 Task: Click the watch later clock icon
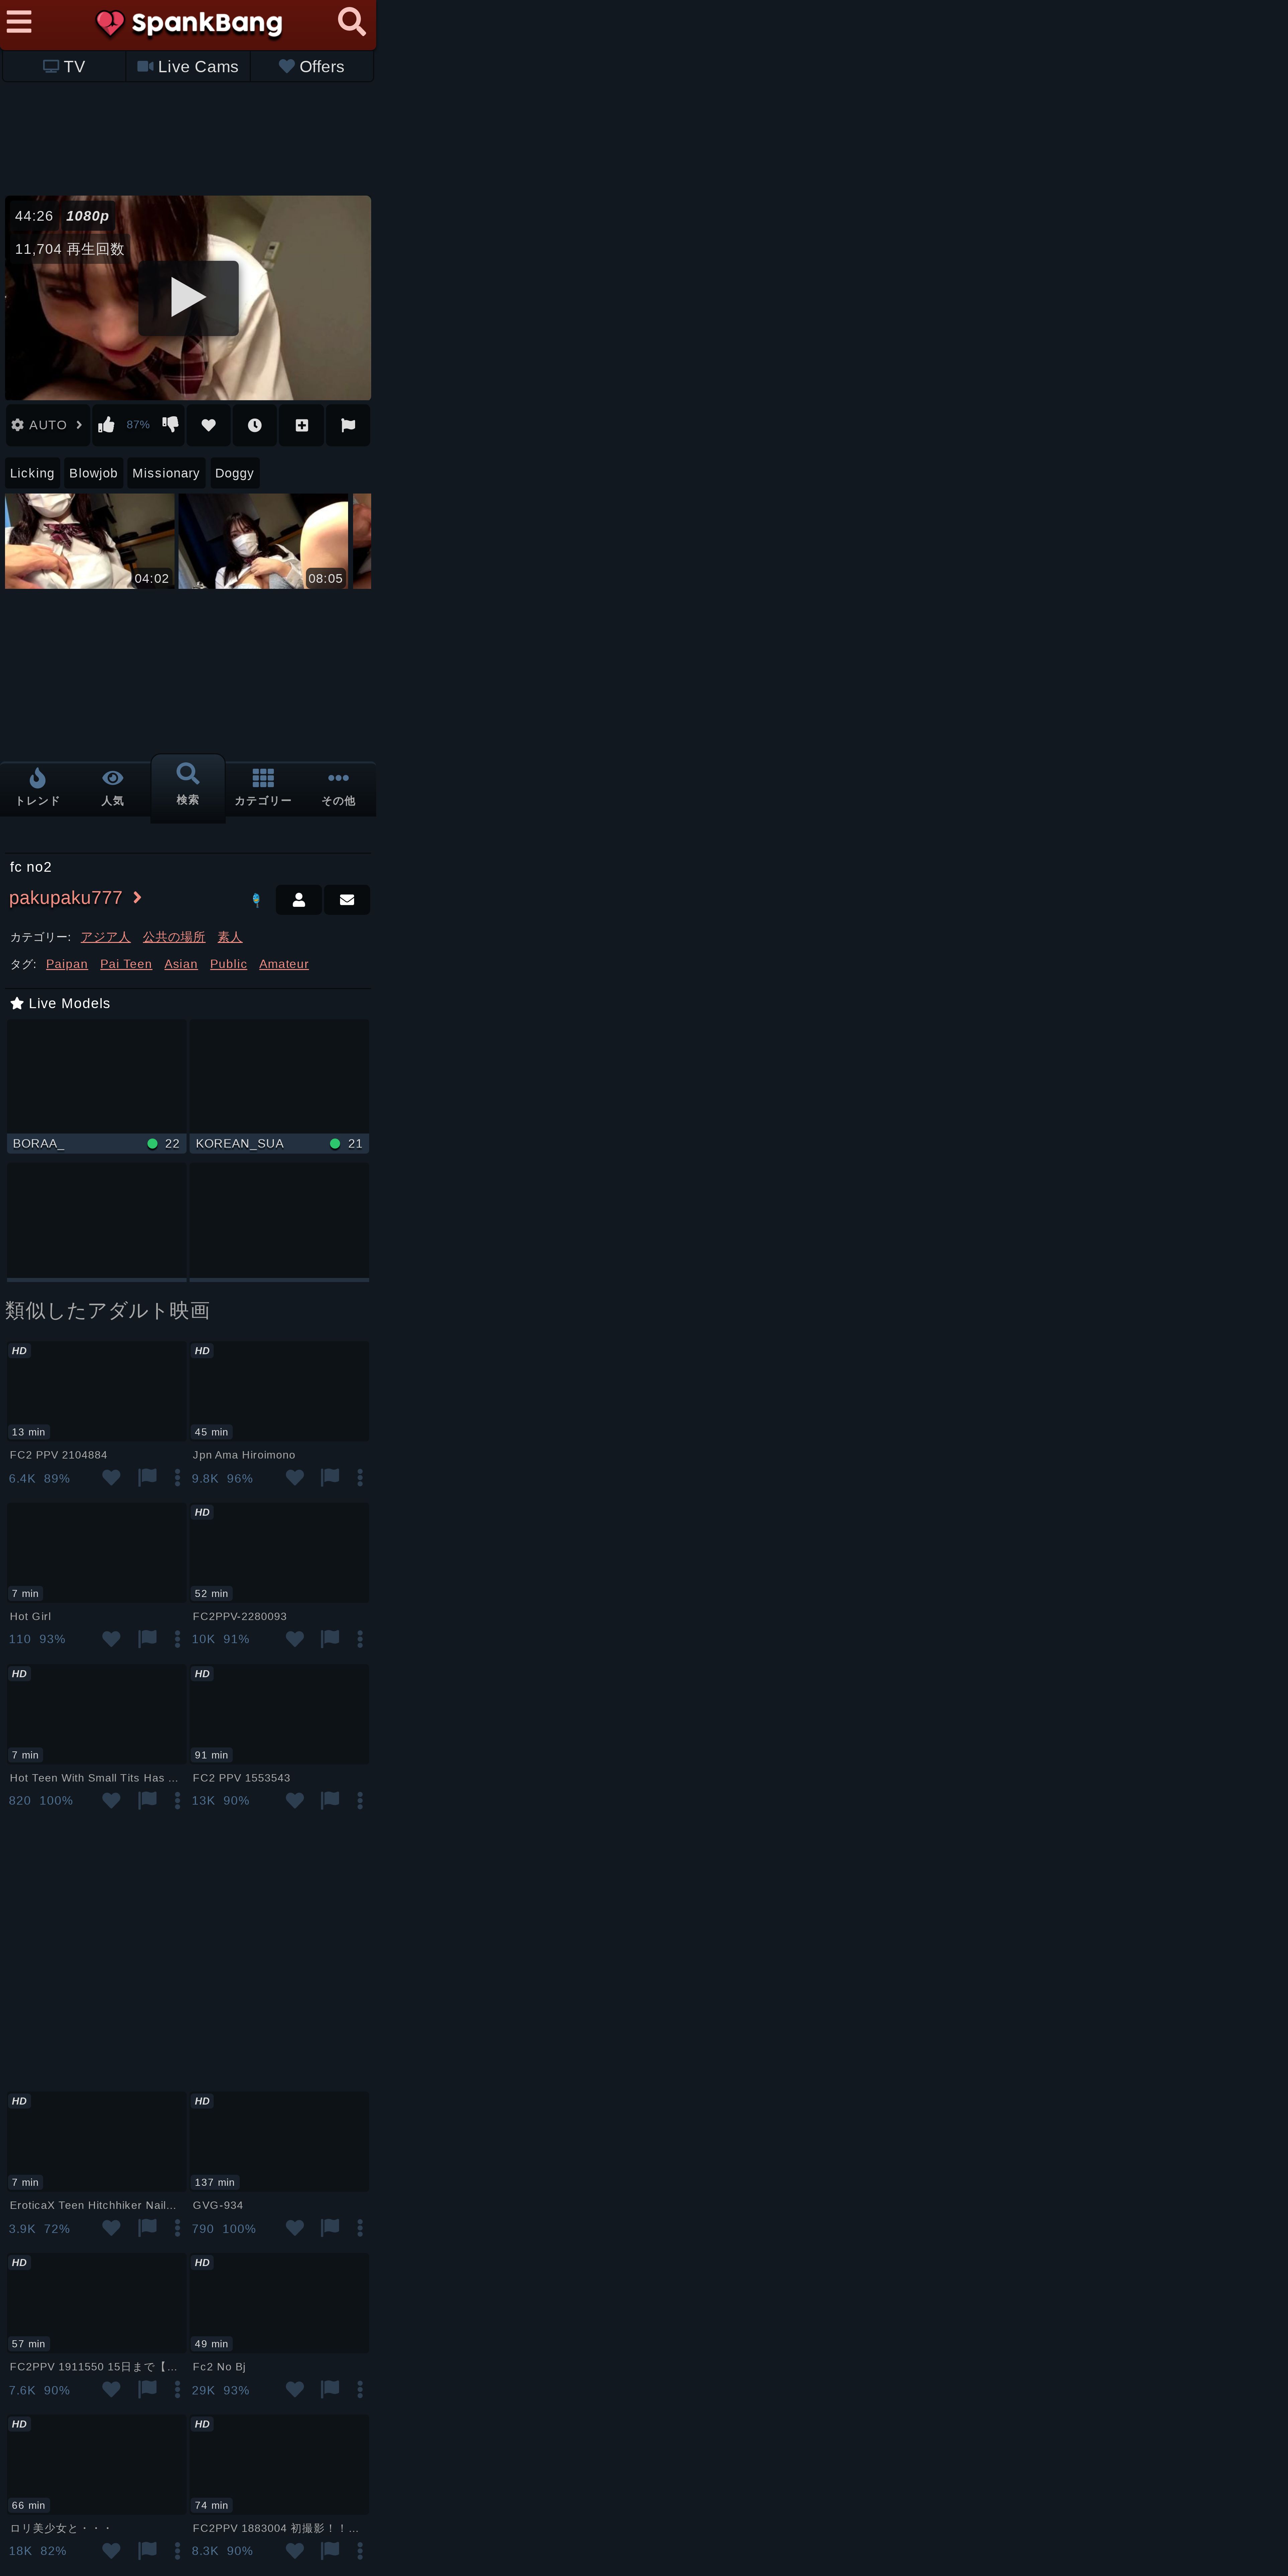tap(255, 425)
